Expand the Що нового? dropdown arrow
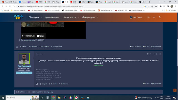 point(78,17)
